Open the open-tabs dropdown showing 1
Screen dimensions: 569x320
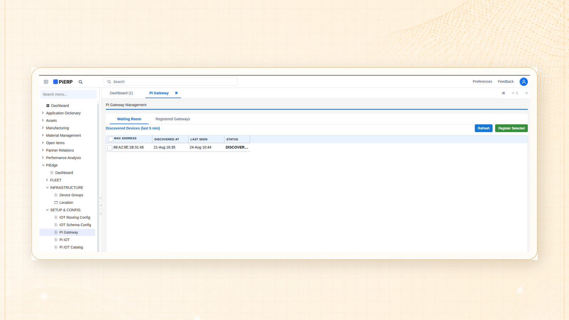coord(515,93)
